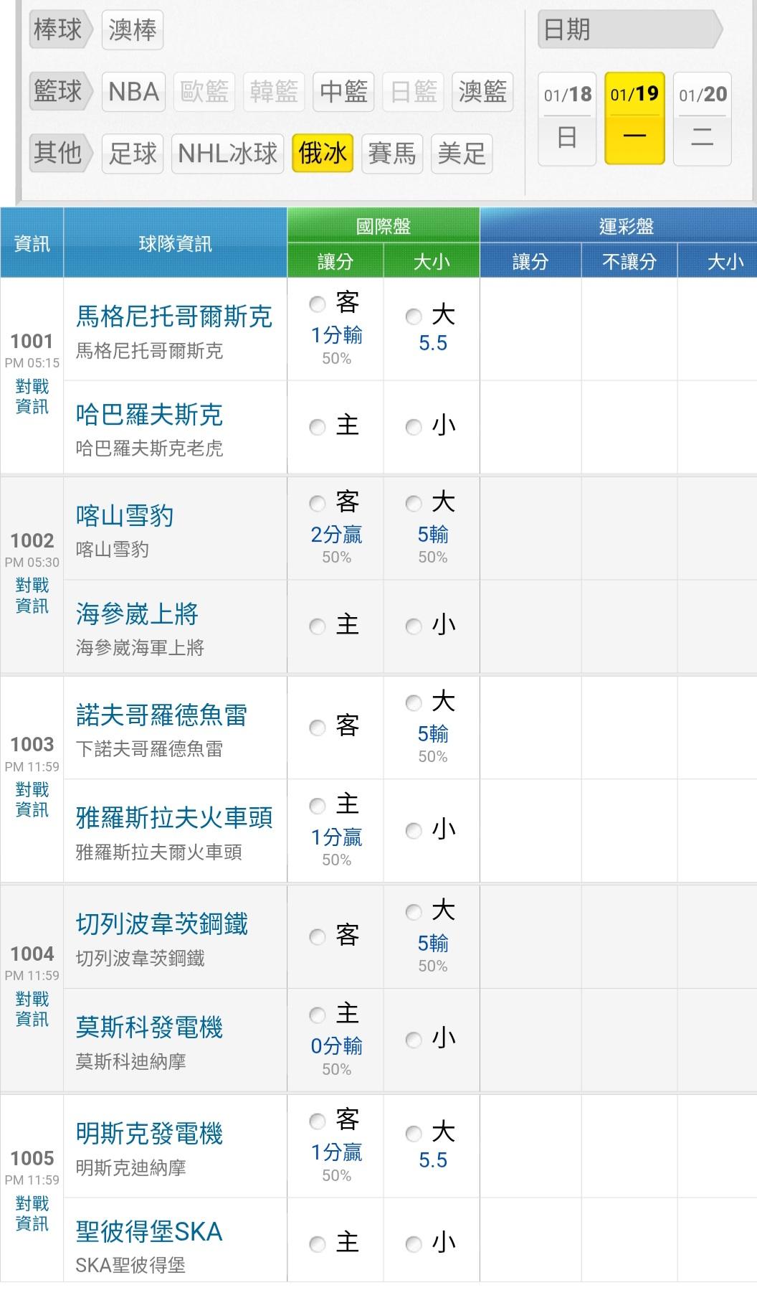
Task: Select 大 over radio for game 1001
Action: (414, 316)
